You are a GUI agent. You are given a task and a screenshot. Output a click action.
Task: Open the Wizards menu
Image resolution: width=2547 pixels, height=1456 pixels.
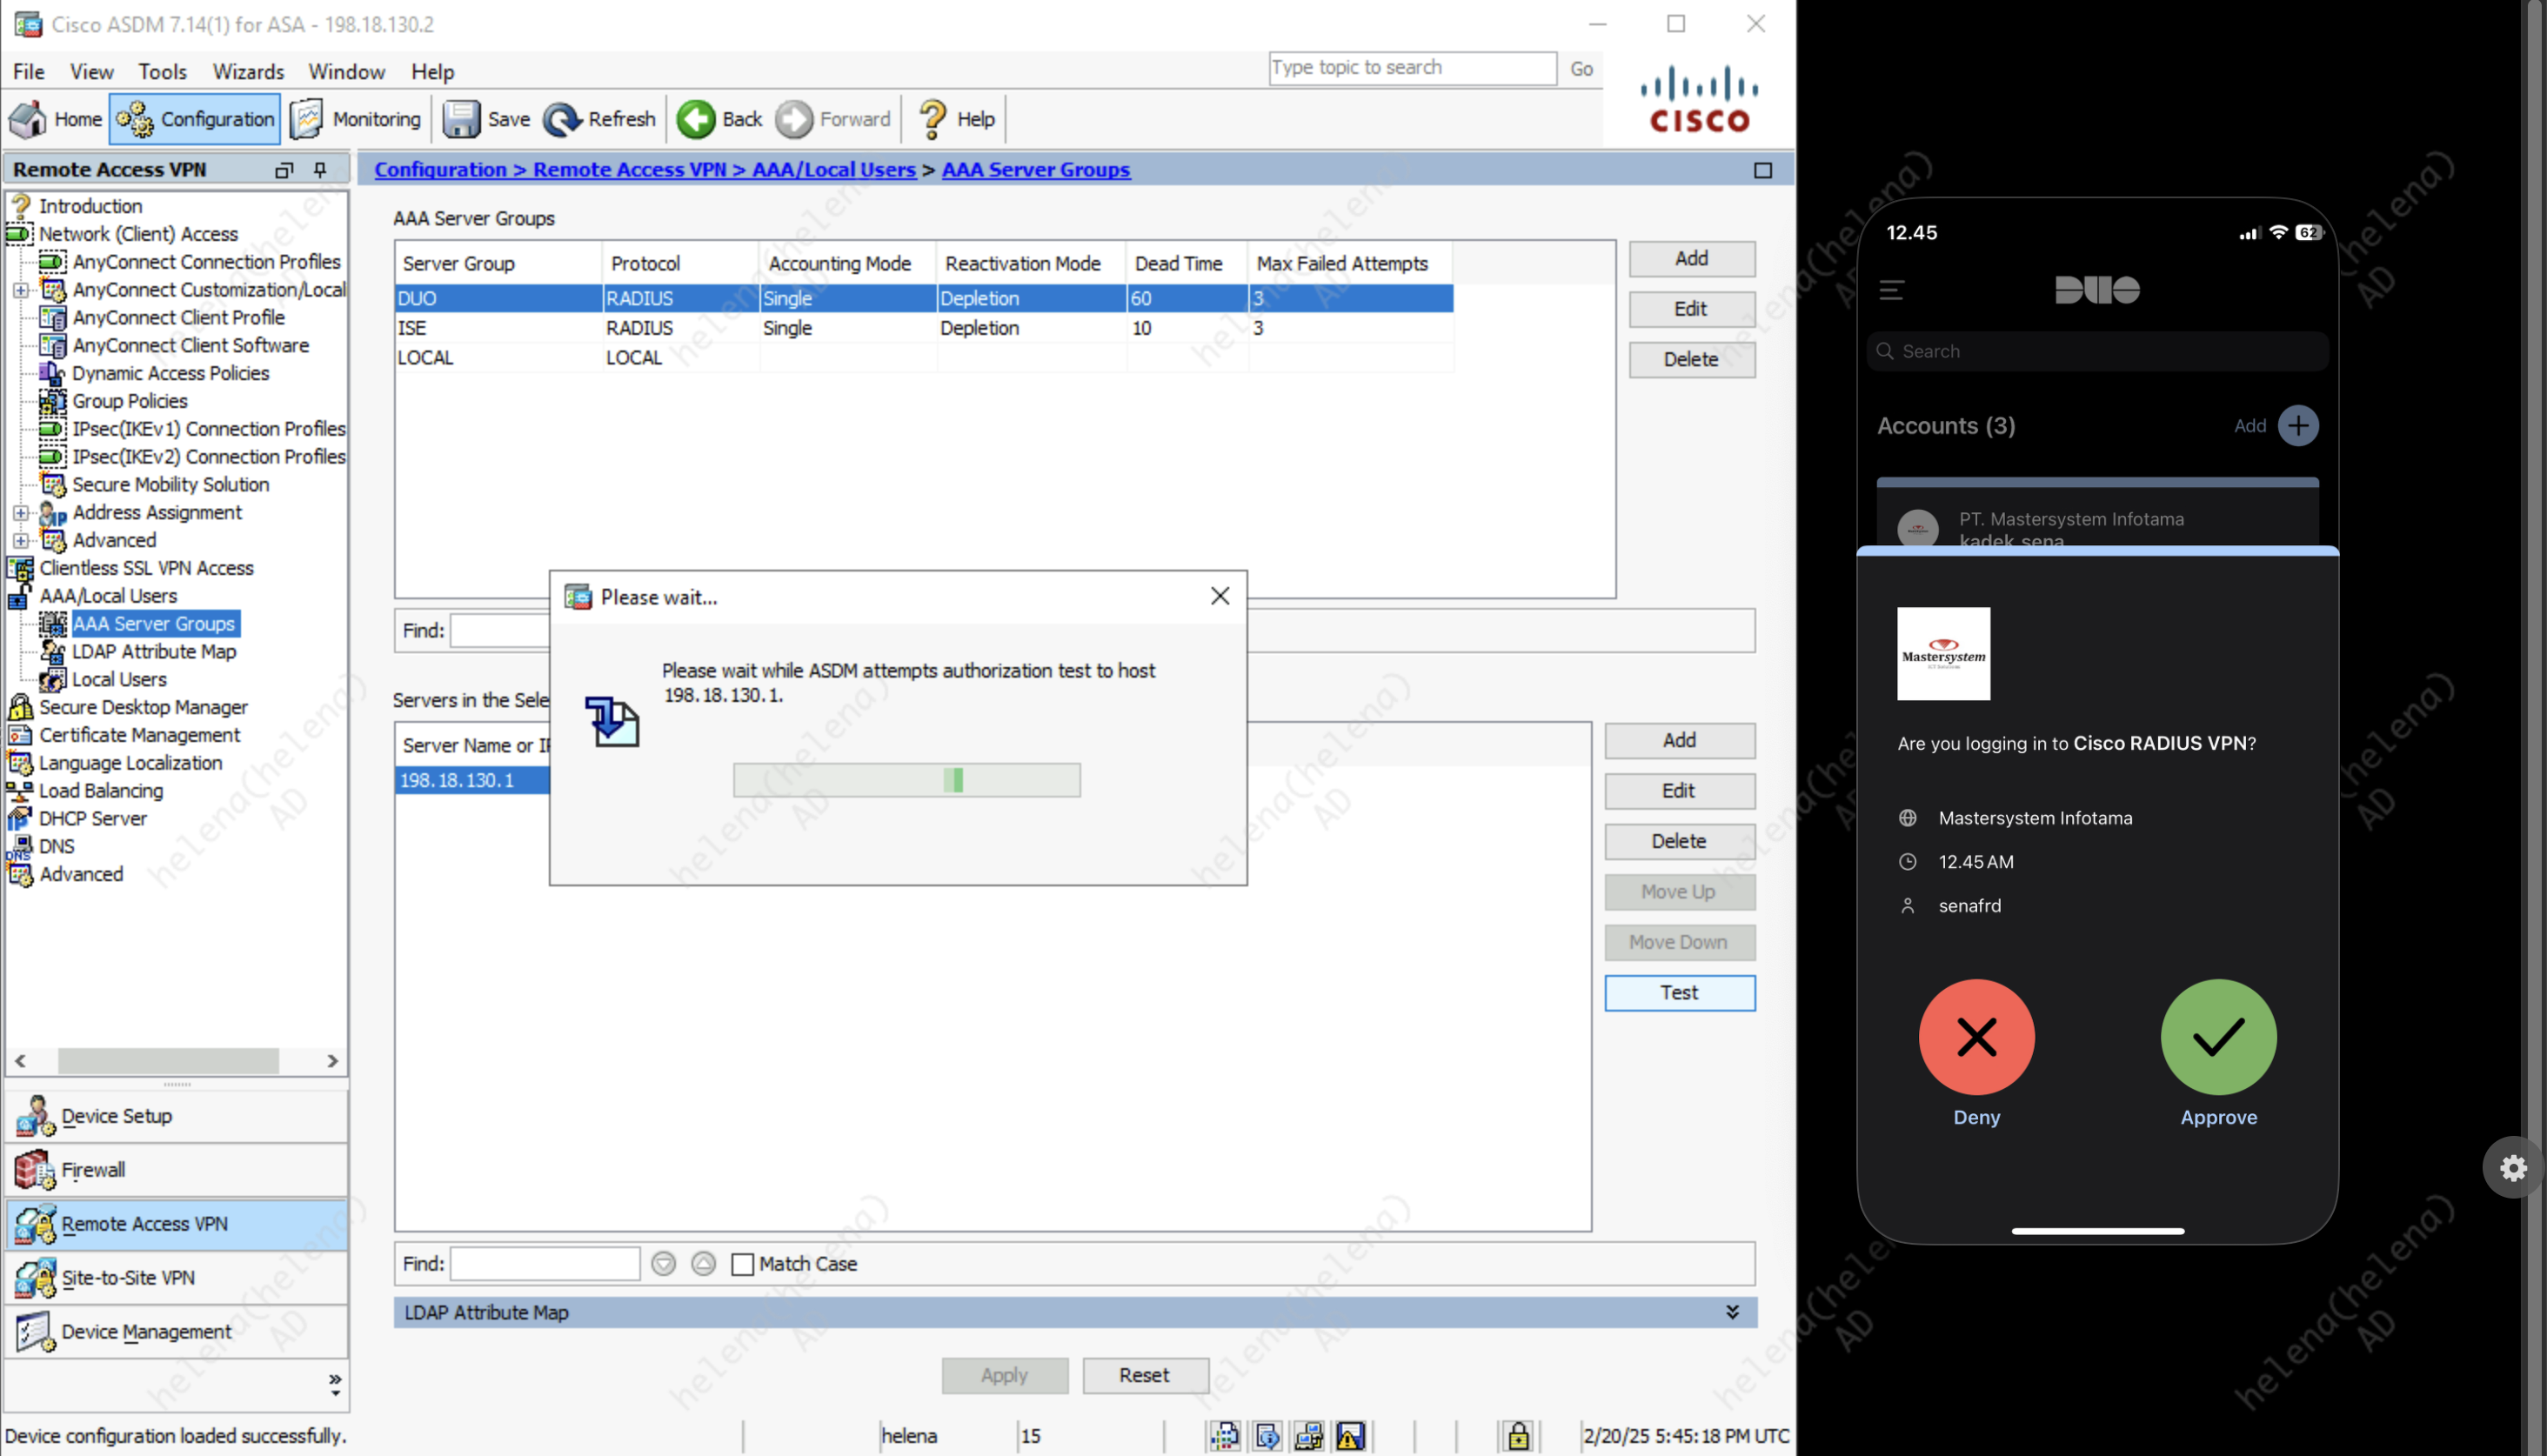[248, 72]
